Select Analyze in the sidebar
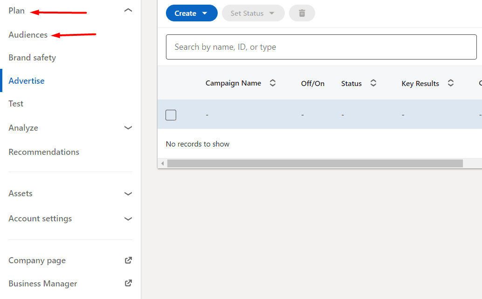This screenshot has width=482, height=299. click(23, 128)
